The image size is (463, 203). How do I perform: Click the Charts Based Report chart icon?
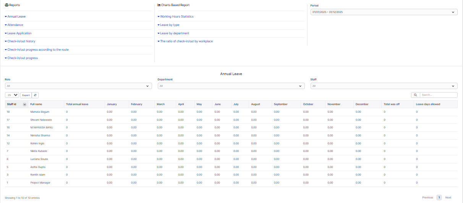(x=159, y=5)
